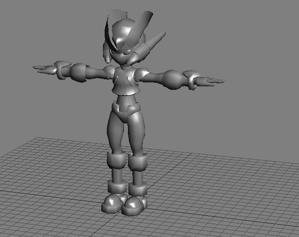299x237 pixels.
Task: Select the foot on the screen-right leg
Action: 135,205
